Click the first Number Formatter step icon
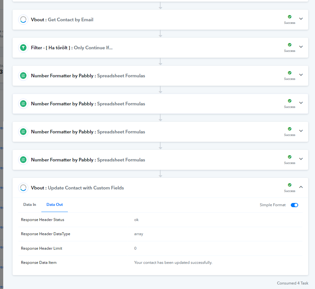315x289 pixels. (x=23, y=76)
